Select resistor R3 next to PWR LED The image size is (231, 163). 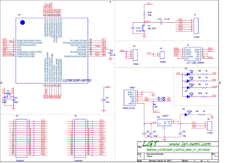202,114
